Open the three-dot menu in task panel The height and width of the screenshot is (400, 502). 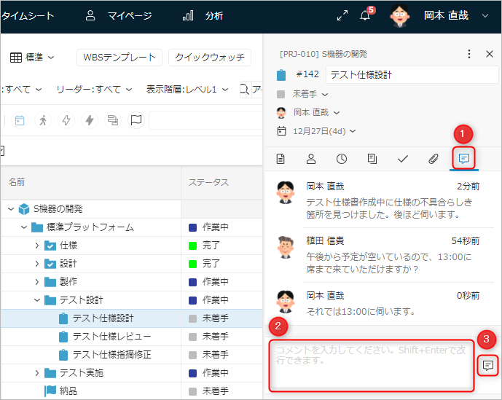coord(469,54)
